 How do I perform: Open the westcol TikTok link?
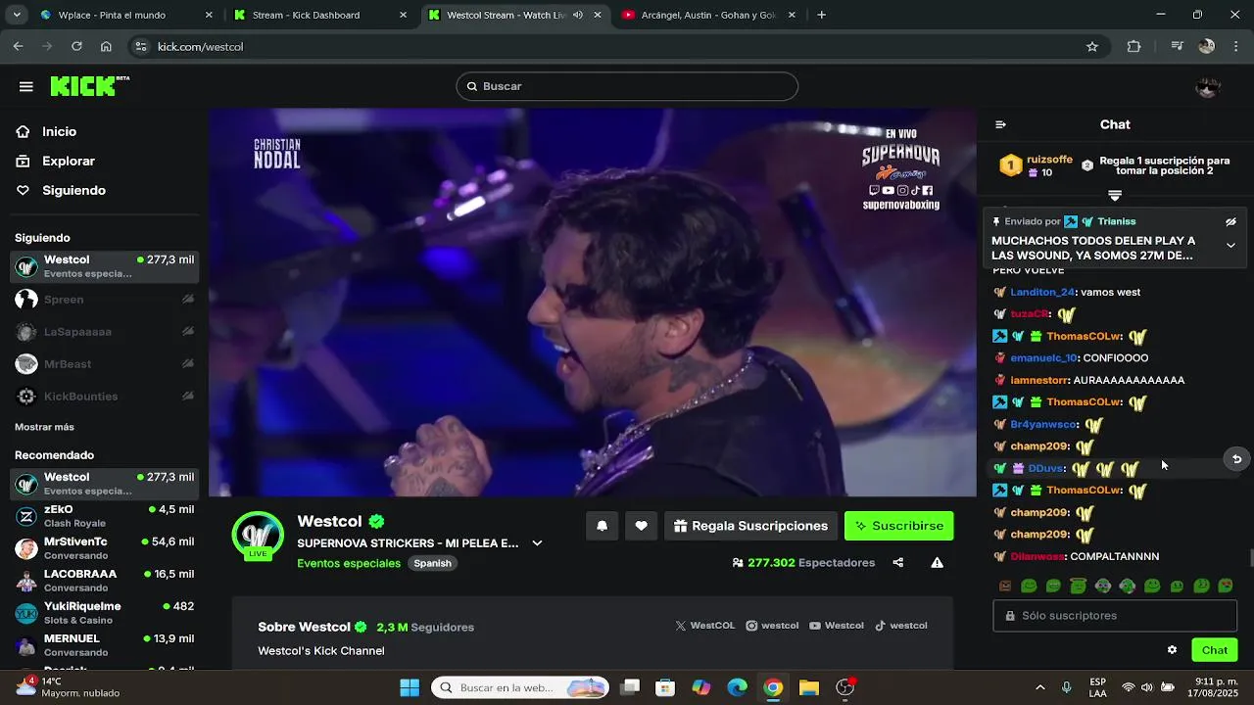click(x=900, y=626)
